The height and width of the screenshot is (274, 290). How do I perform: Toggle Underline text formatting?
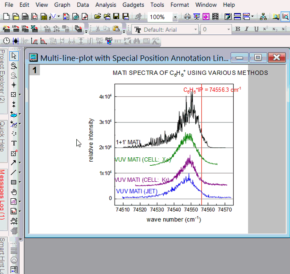click(256, 29)
